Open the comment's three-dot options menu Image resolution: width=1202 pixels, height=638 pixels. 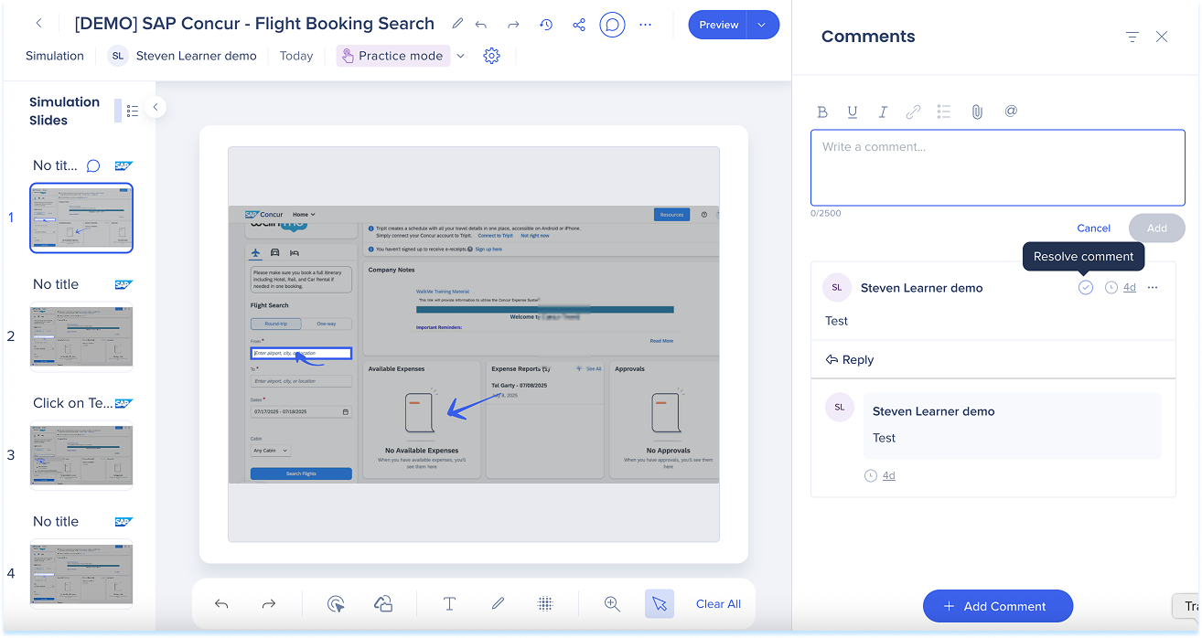[1153, 287]
